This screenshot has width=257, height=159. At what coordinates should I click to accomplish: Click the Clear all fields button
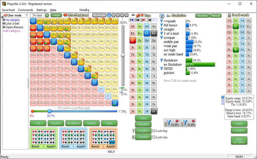click(x=239, y=141)
